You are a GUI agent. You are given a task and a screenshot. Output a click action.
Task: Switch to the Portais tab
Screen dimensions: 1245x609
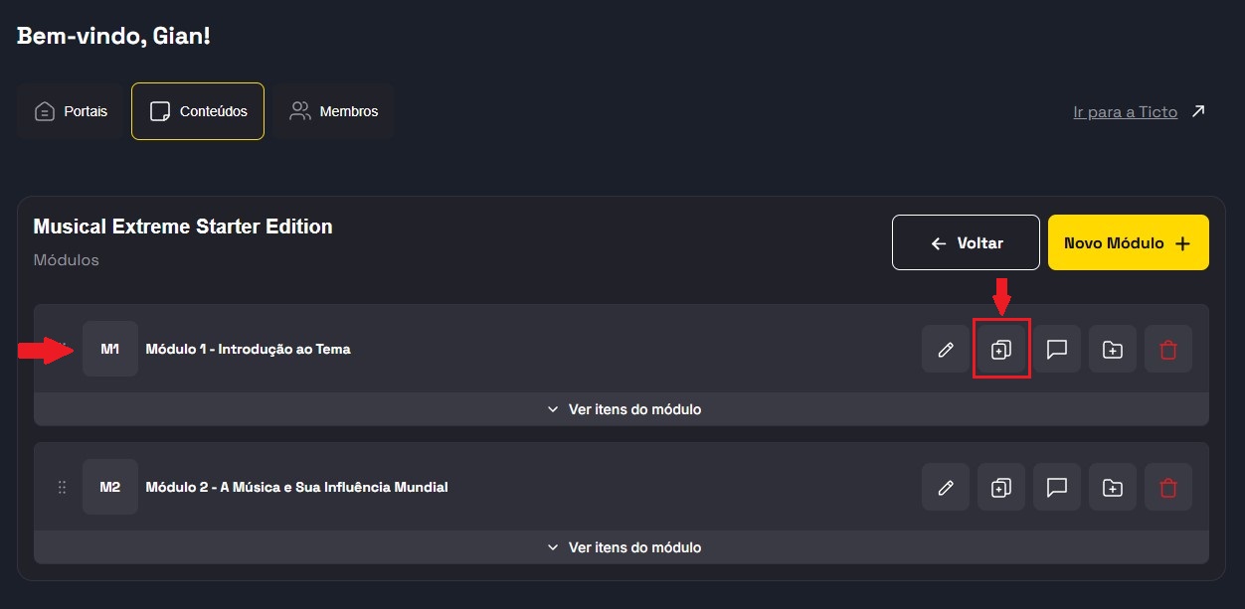click(x=71, y=111)
